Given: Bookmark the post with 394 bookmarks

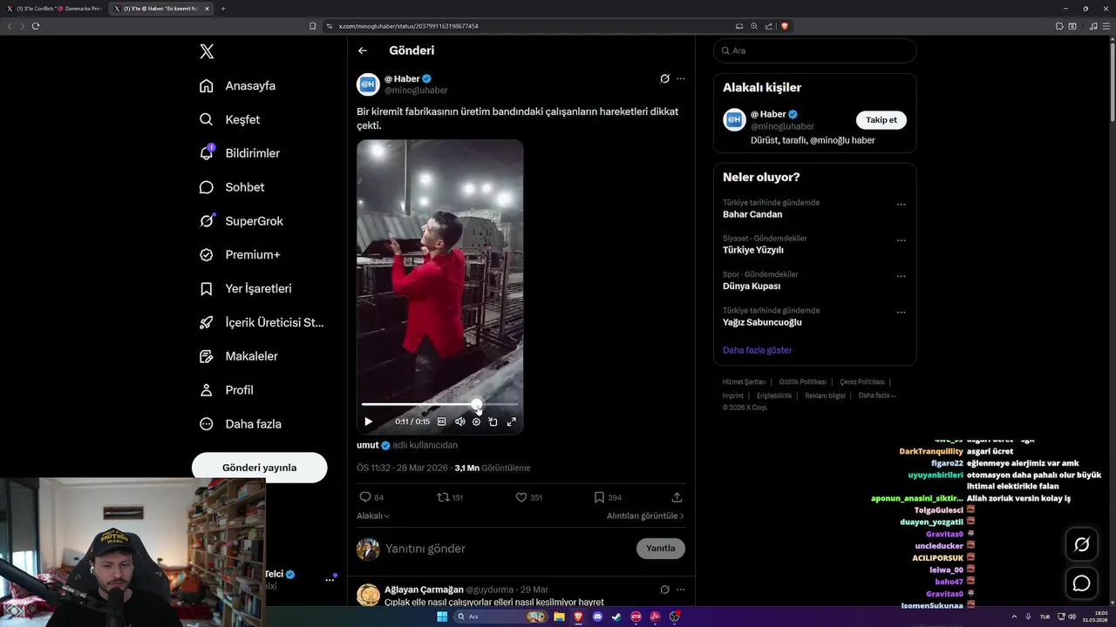Looking at the screenshot, I should [x=608, y=497].
